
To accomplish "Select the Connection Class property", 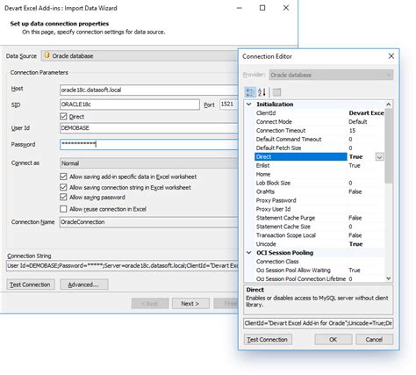I will point(319,262).
